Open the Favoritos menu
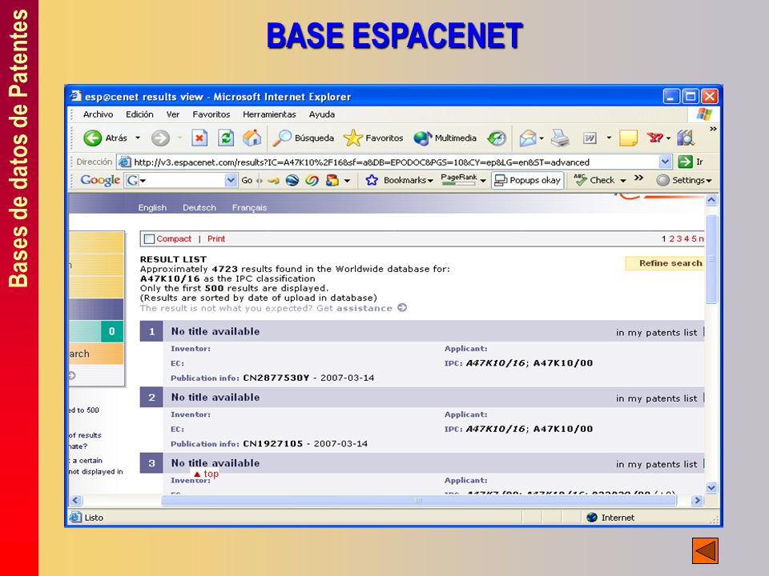This screenshot has height=576, width=769. coord(211,114)
